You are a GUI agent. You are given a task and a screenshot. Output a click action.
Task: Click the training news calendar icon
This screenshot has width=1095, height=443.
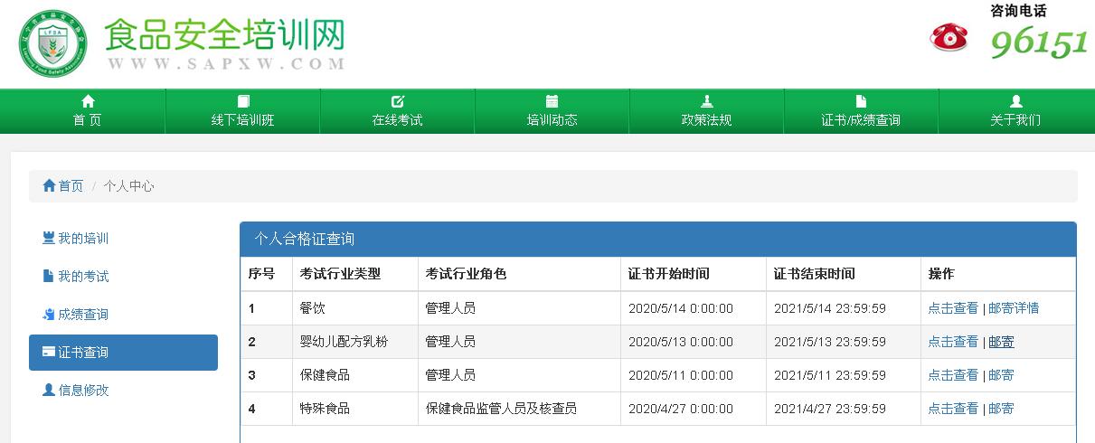click(x=552, y=101)
